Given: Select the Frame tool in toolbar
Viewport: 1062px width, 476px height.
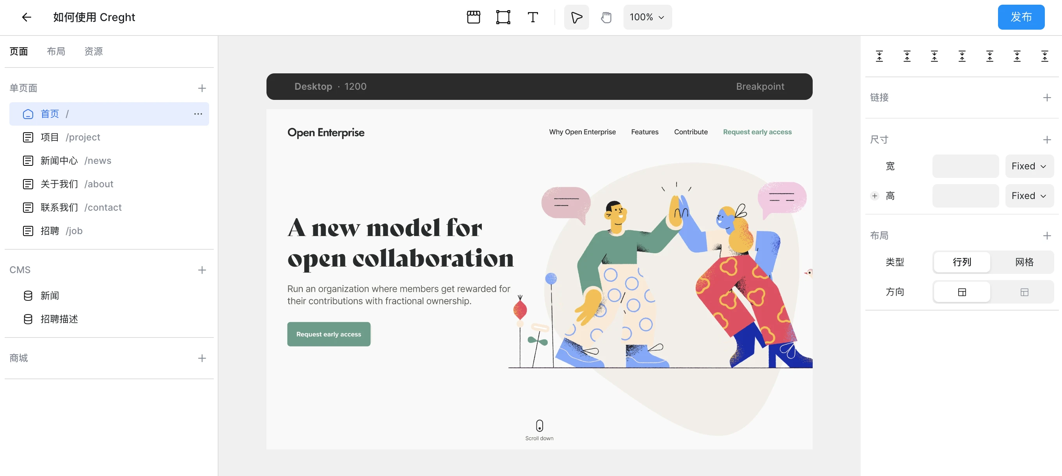Looking at the screenshot, I should point(503,17).
